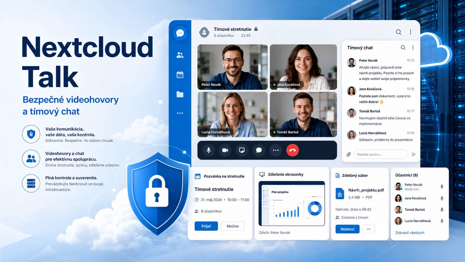465x262 pixels.
Task: Toggle the camera in call control bar
Action: click(x=225, y=150)
